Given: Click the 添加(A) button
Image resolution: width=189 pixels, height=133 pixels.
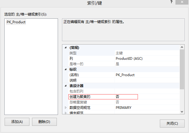Looking at the screenshot, I should 17,122.
